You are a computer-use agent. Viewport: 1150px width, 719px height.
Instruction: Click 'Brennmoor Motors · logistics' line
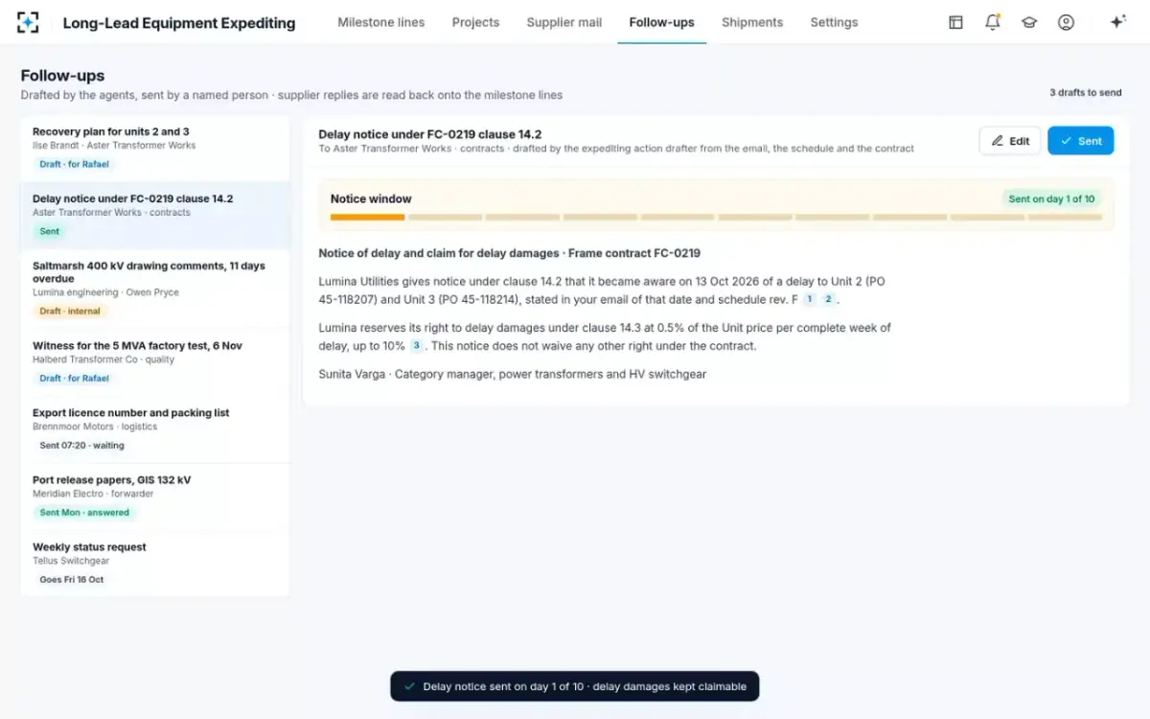tap(95, 427)
